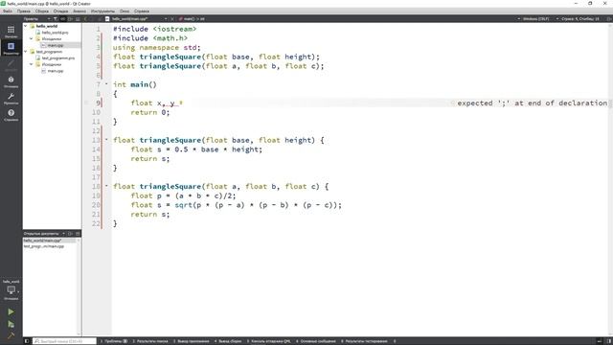Open the Issues output pane tab

pyautogui.click(x=114, y=341)
